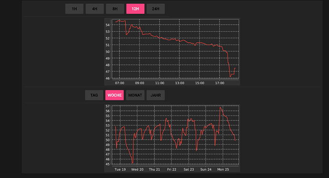Click the 07:00 label on hourly chart

pos(120,83)
